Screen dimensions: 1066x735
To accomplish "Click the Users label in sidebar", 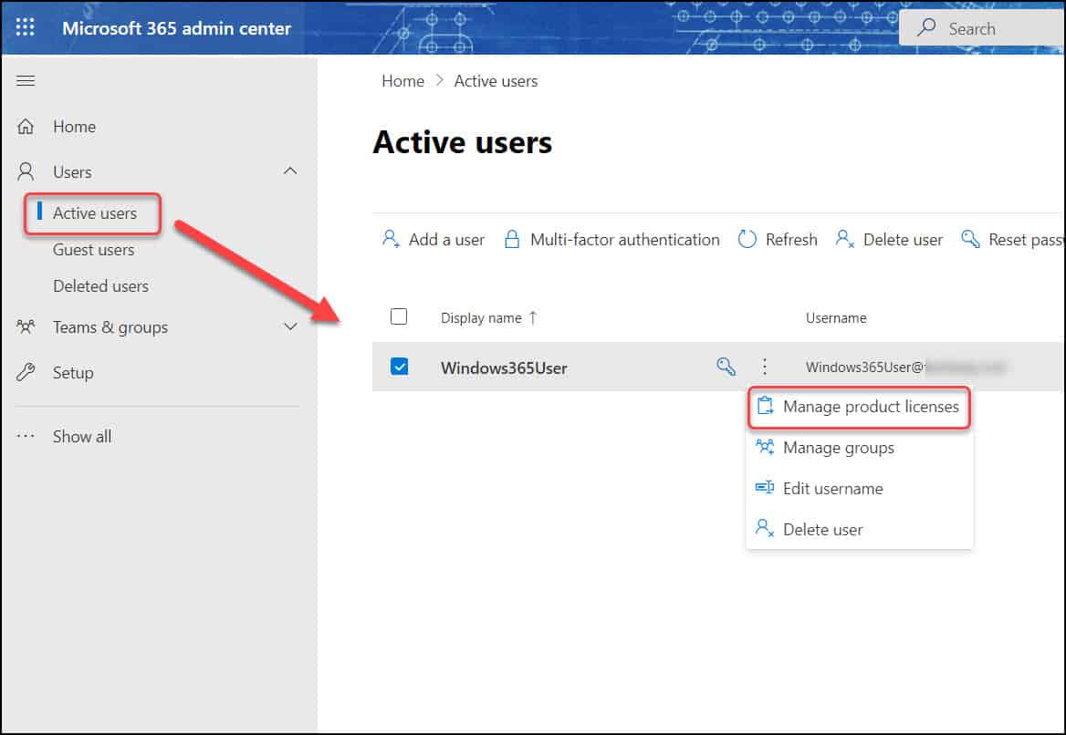I will [x=72, y=171].
